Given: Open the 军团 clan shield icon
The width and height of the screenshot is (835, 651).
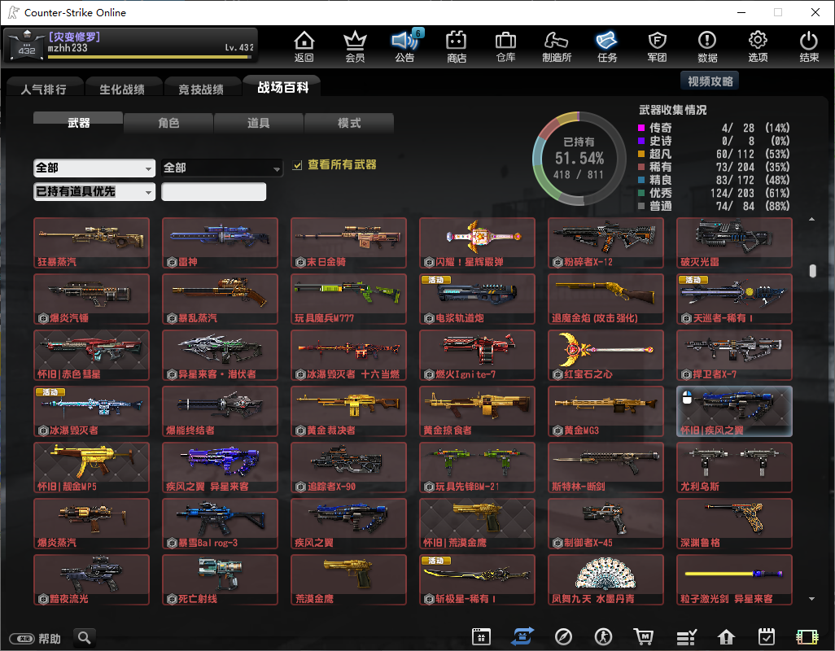Looking at the screenshot, I should click(x=657, y=46).
